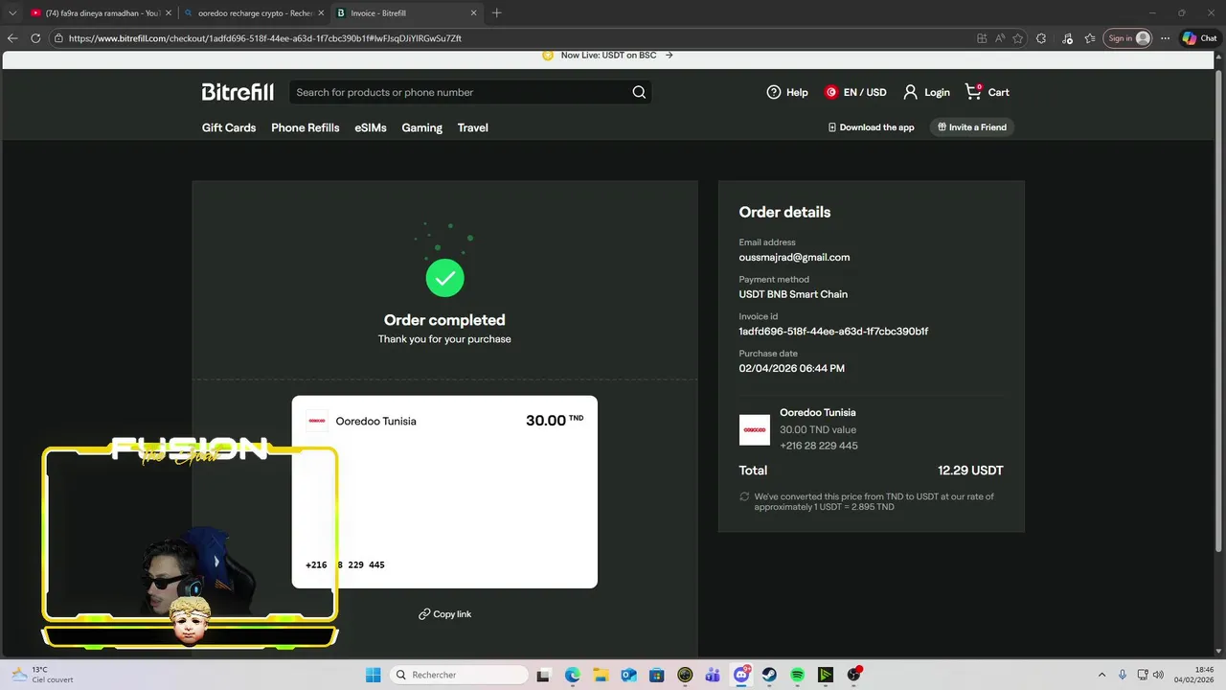Add this page to favorites
Screen dimensions: 1226x690
(1018, 38)
